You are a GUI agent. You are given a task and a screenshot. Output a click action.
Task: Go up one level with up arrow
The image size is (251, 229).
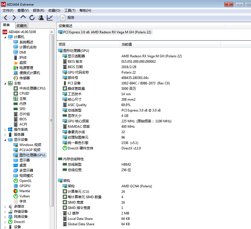(23, 17)
